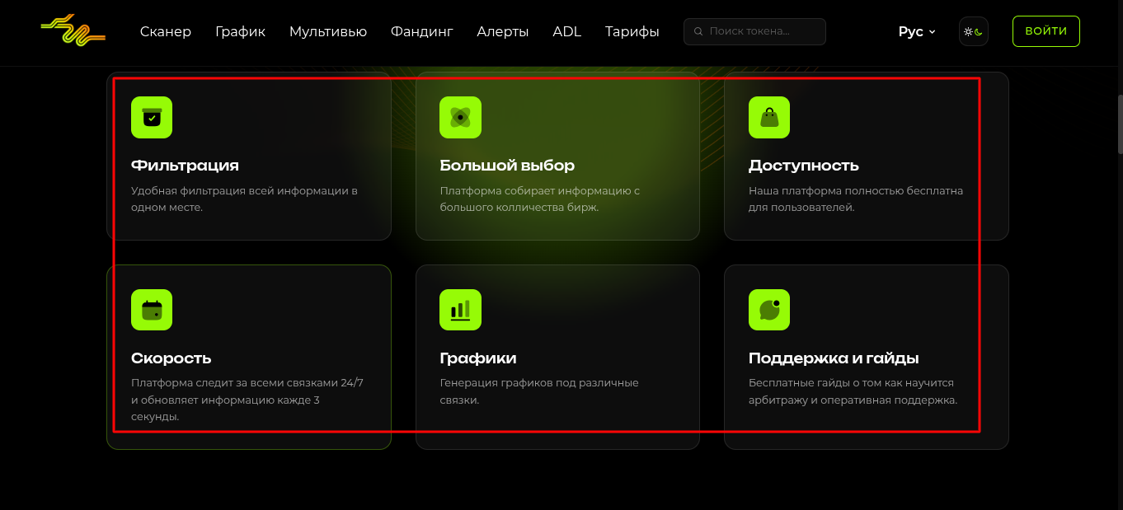Click text 'Генерация графиков под различные'
The width and height of the screenshot is (1123, 510).
click(x=539, y=383)
